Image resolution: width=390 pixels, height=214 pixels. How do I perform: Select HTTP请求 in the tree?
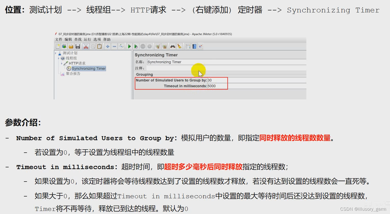tap(77, 63)
